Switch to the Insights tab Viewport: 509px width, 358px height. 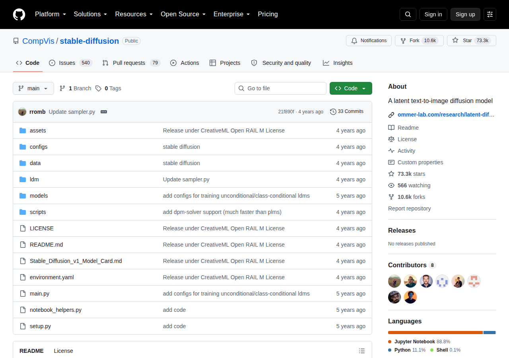pos(338,63)
